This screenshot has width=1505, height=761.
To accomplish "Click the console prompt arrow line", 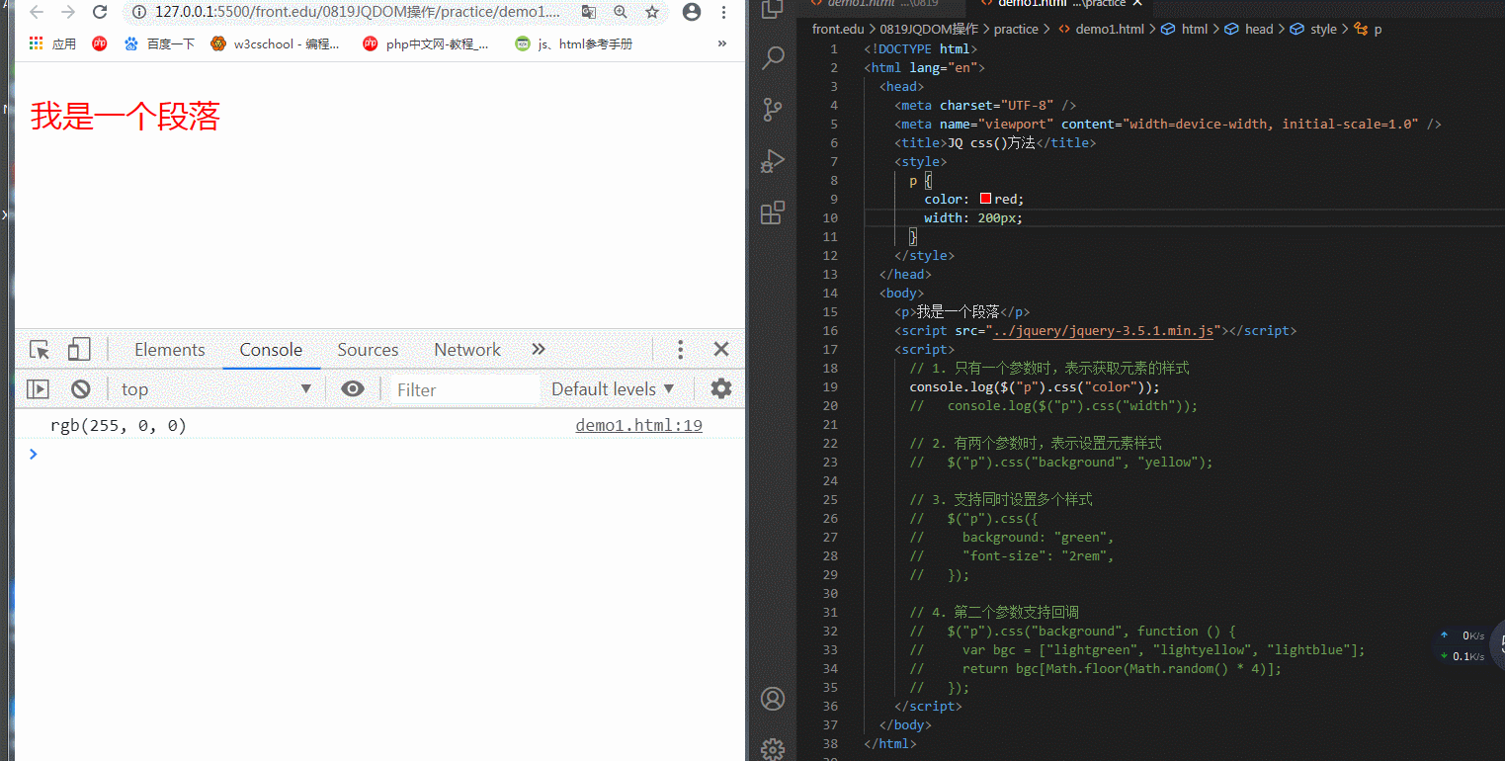I will pos(379,454).
